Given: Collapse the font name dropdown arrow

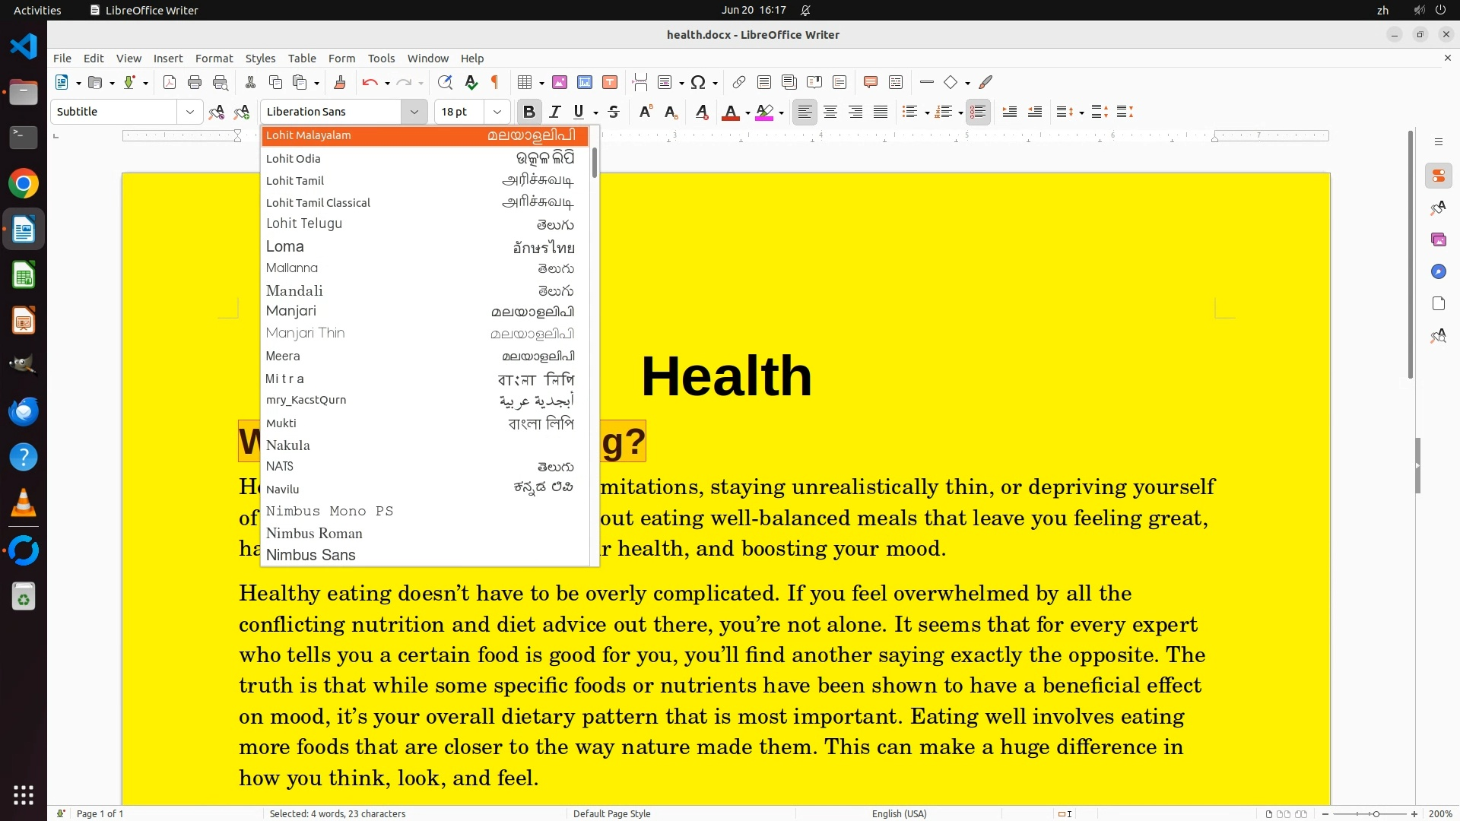Looking at the screenshot, I should point(414,112).
